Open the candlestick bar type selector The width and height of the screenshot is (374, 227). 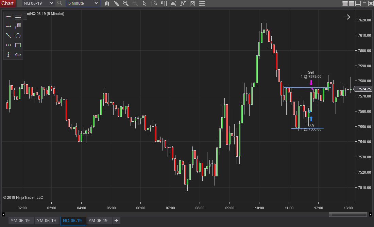tap(107, 3)
